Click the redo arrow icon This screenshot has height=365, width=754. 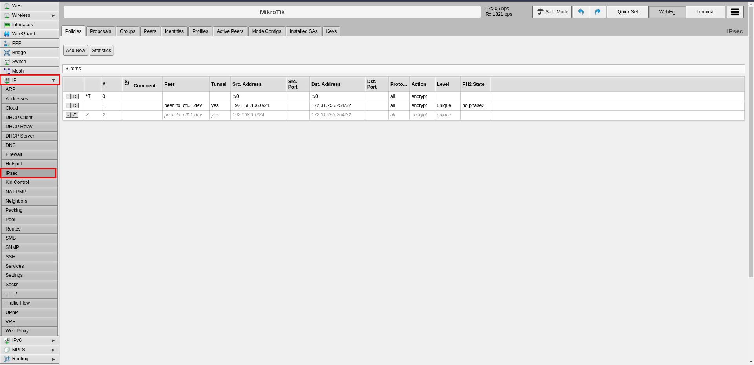pos(597,12)
